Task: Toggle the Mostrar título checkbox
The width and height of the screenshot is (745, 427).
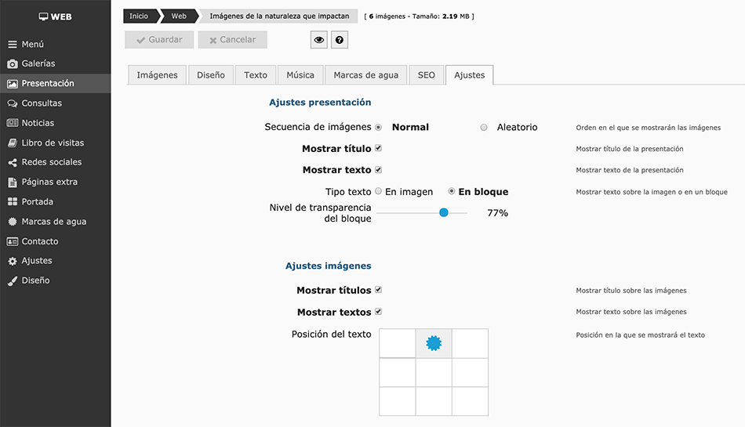Action: [x=378, y=148]
